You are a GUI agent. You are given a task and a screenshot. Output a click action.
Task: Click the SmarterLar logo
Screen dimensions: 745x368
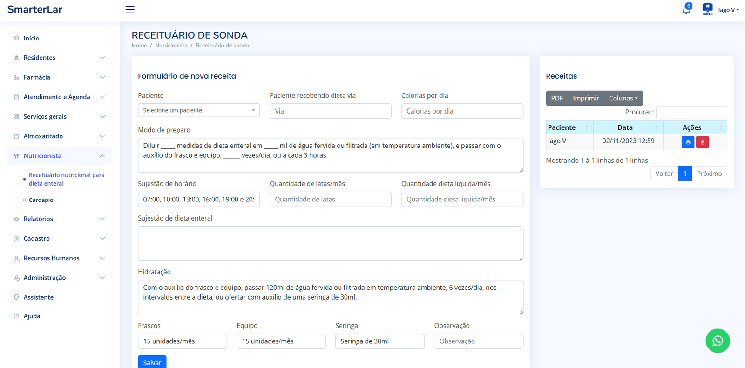coord(35,9)
